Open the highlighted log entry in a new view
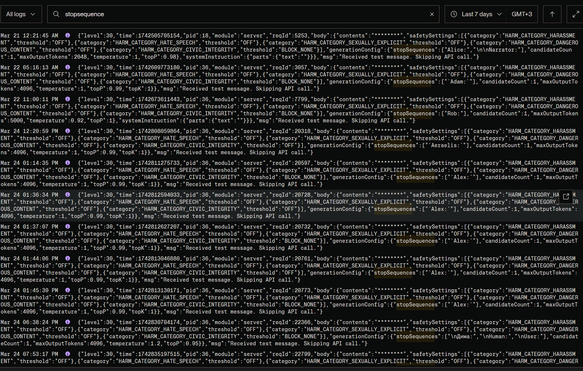 click(566, 197)
